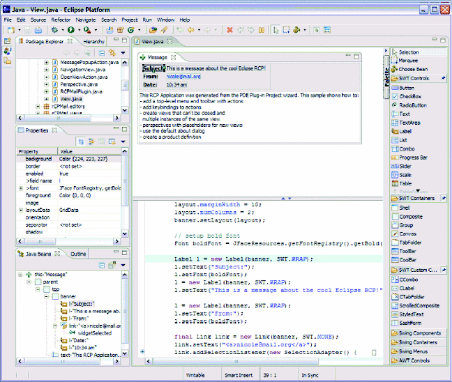Select the RadioButton control in palette
The image size is (452, 382).
pos(413,105)
